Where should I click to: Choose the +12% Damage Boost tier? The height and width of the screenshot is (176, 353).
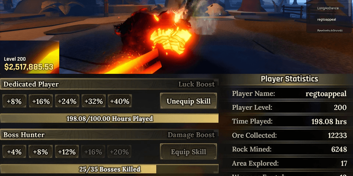tap(67, 152)
